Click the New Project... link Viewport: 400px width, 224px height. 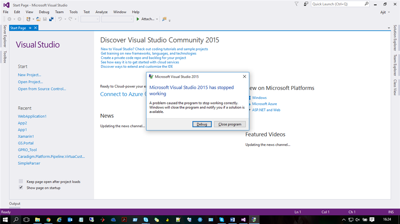click(x=29, y=75)
